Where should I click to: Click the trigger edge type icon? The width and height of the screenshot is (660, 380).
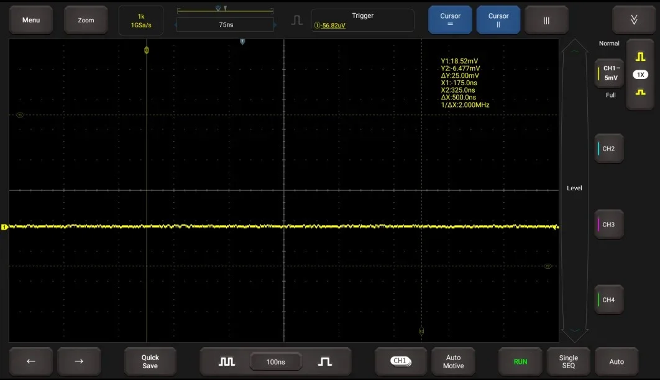296,21
